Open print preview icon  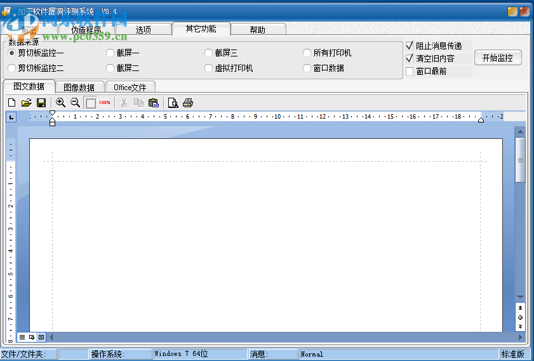click(x=173, y=102)
